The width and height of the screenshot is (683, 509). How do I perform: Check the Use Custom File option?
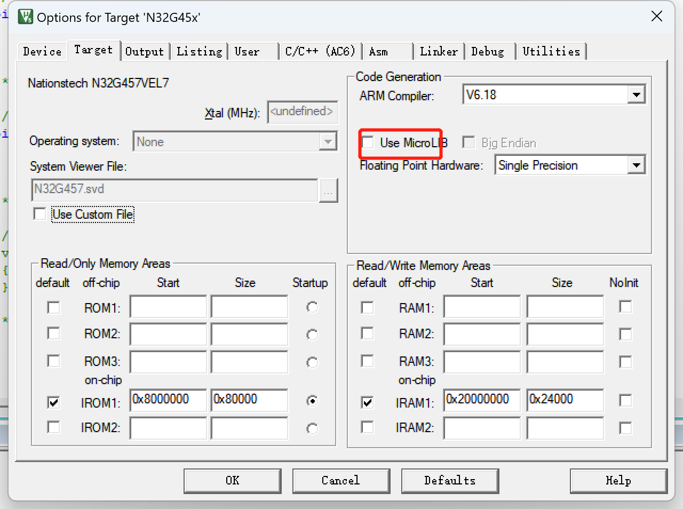(40, 214)
